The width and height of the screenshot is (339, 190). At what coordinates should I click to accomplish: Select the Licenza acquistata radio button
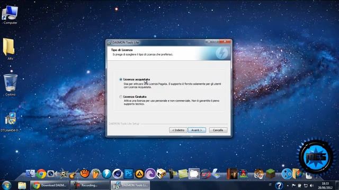pyautogui.click(x=121, y=80)
